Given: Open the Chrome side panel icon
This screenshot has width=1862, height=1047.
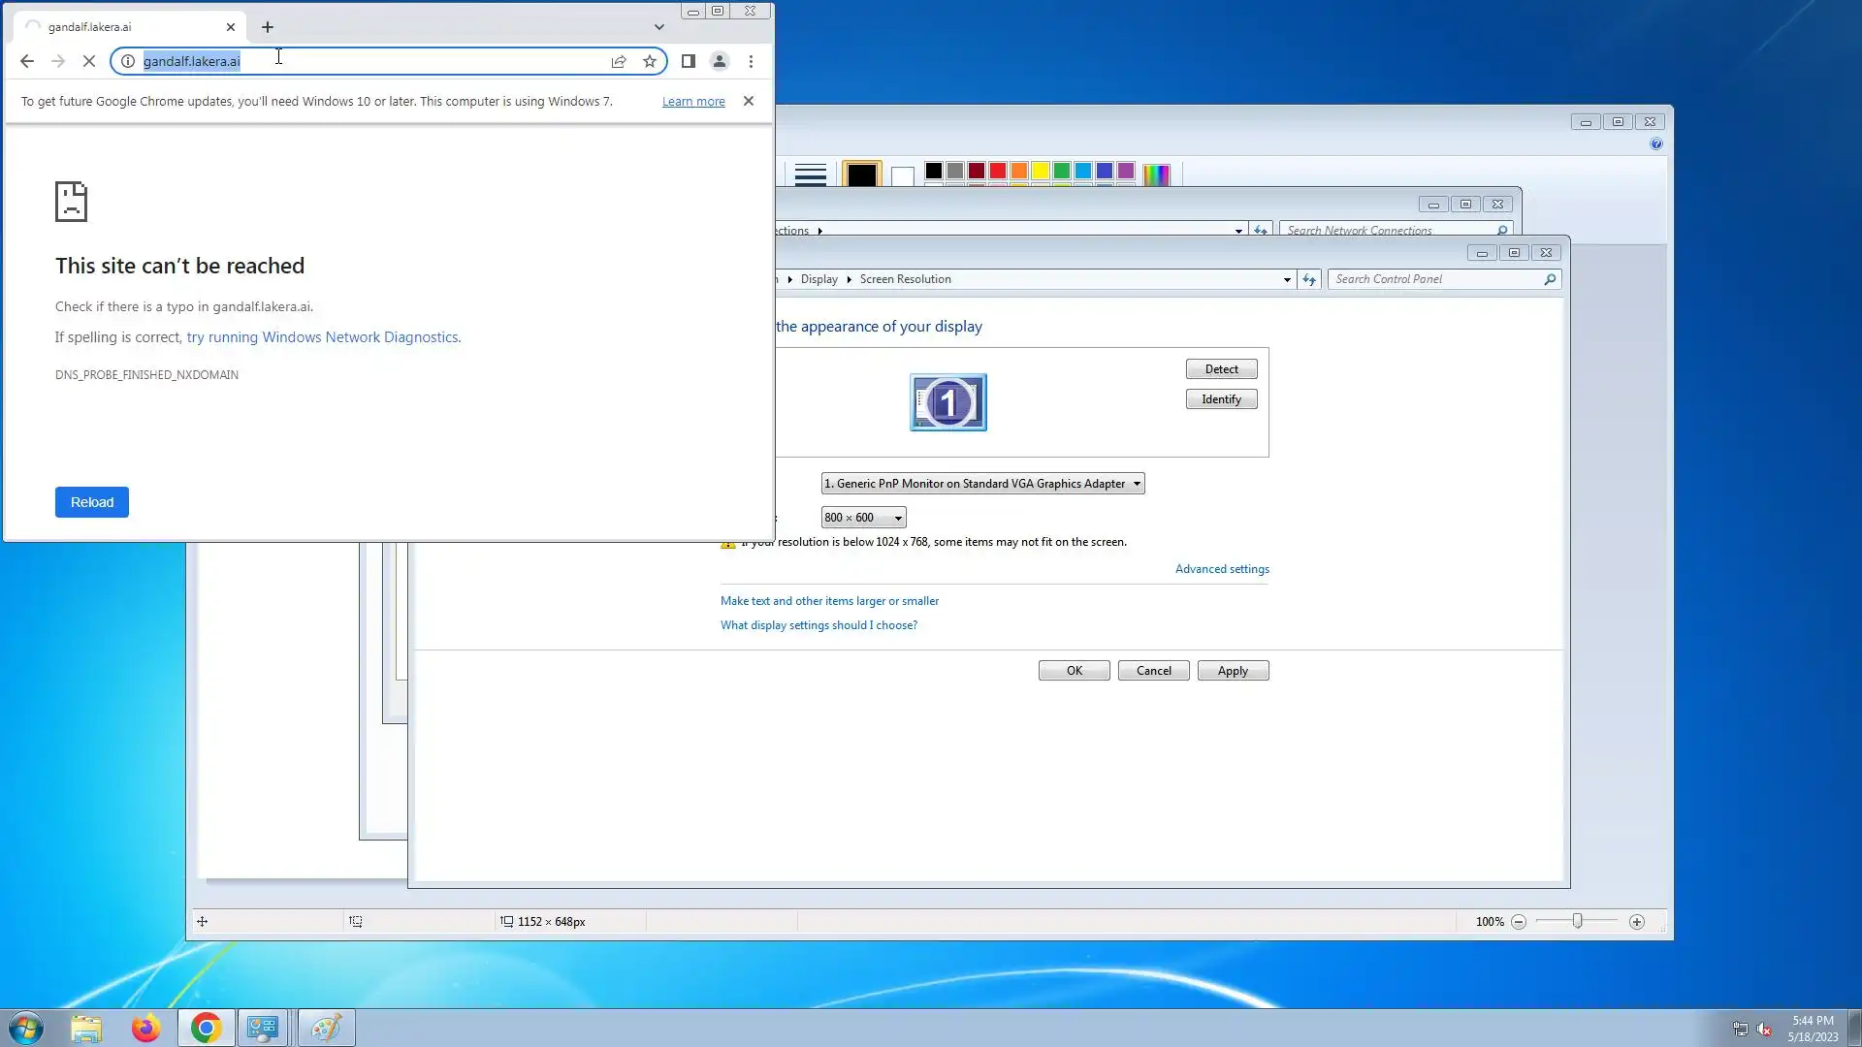Looking at the screenshot, I should [x=689, y=61].
